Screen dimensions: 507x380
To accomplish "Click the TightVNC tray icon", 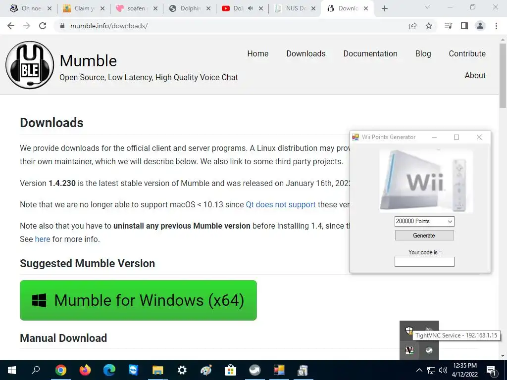I will [409, 350].
